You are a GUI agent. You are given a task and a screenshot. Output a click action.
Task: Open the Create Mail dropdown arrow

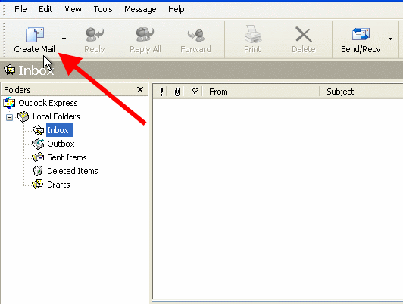point(64,39)
